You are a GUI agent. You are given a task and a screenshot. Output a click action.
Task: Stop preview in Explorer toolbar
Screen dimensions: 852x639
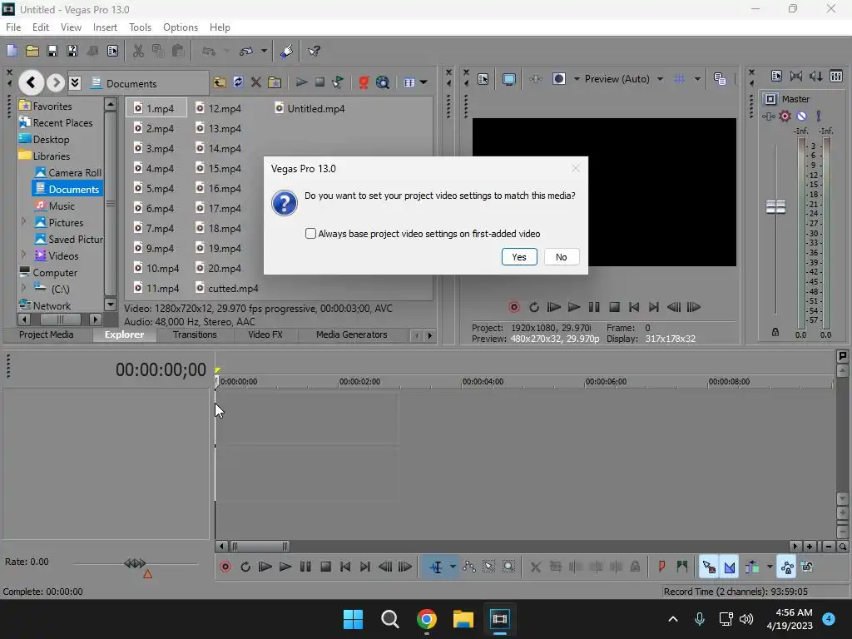coord(319,82)
